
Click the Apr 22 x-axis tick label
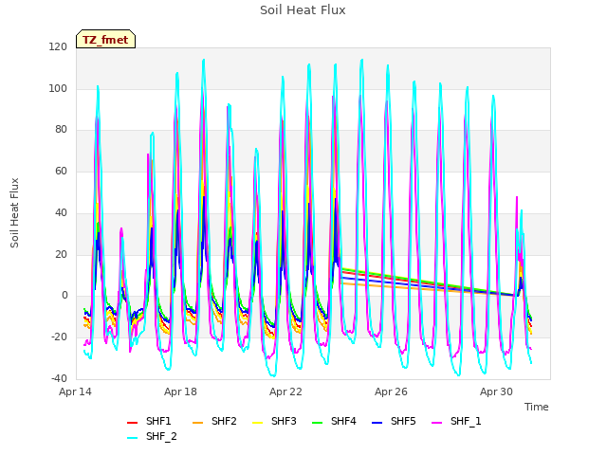tap(285, 391)
